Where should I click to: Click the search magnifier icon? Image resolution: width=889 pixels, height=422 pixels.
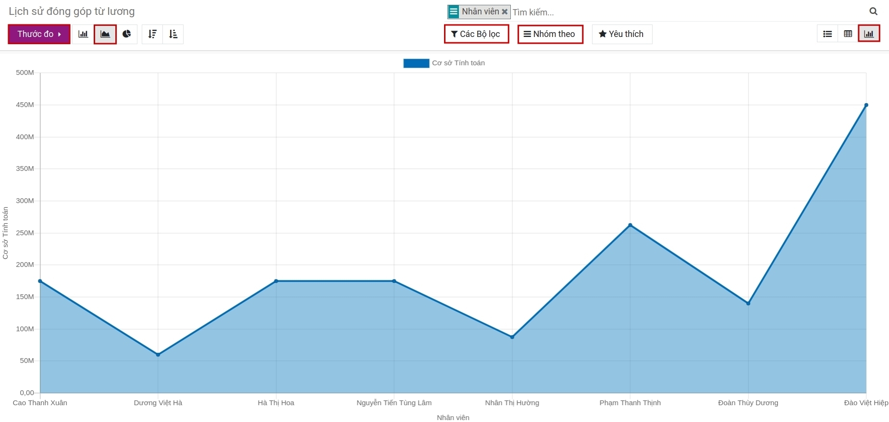tap(873, 12)
